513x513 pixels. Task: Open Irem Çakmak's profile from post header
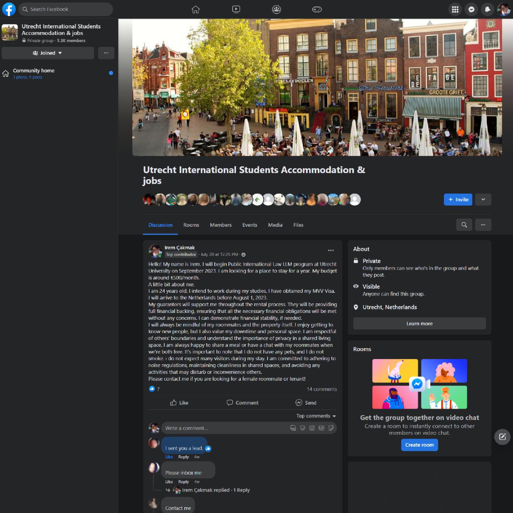(180, 248)
